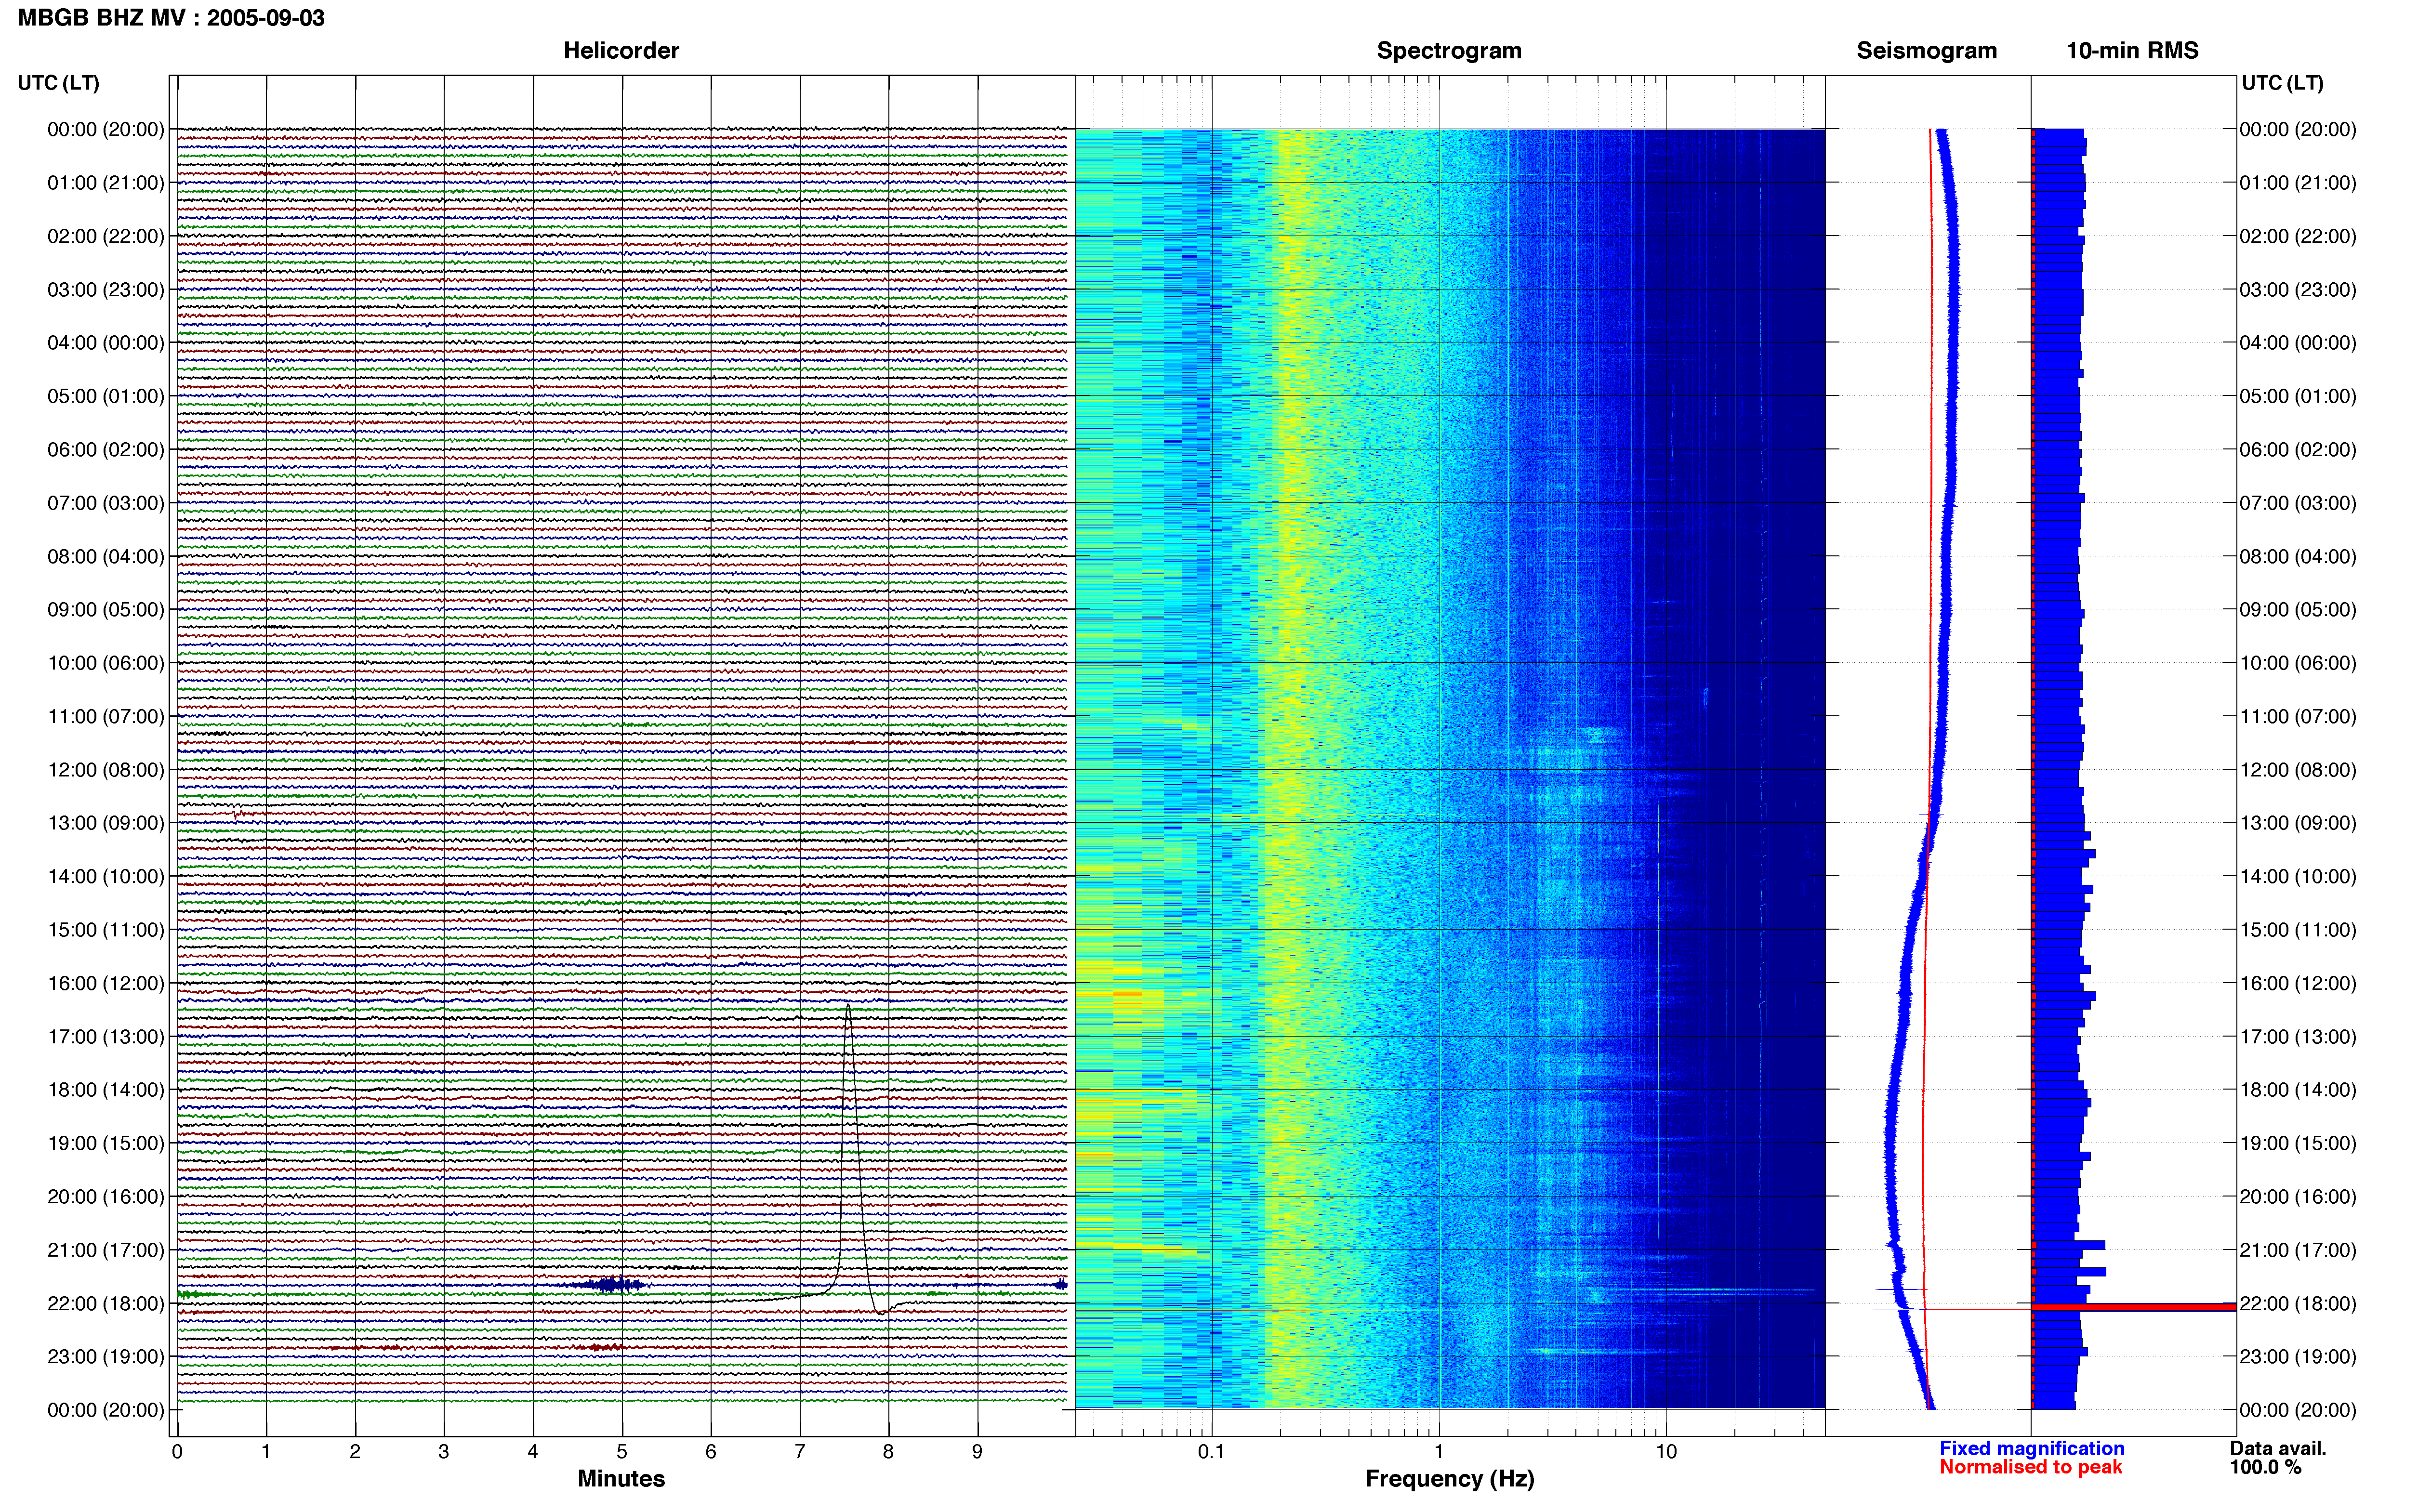Click the '5' minutes tick label

click(622, 1452)
